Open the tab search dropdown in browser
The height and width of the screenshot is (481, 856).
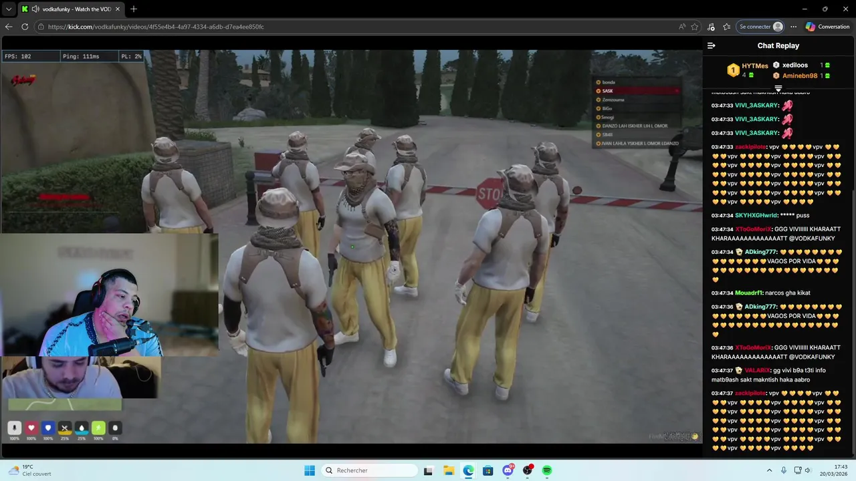[x=9, y=9]
